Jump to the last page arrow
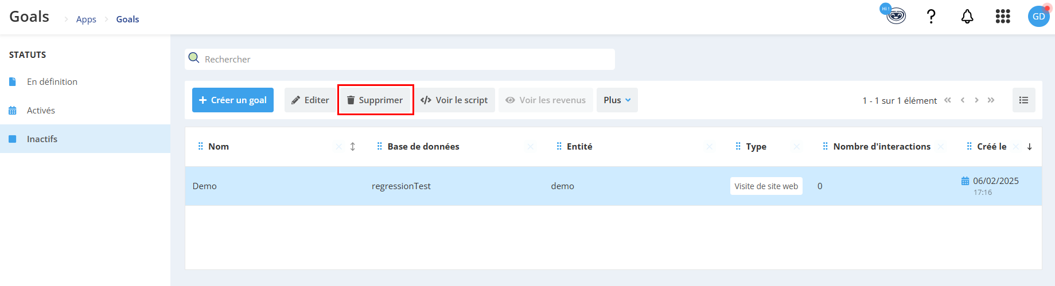1055x286 pixels. coord(991,100)
